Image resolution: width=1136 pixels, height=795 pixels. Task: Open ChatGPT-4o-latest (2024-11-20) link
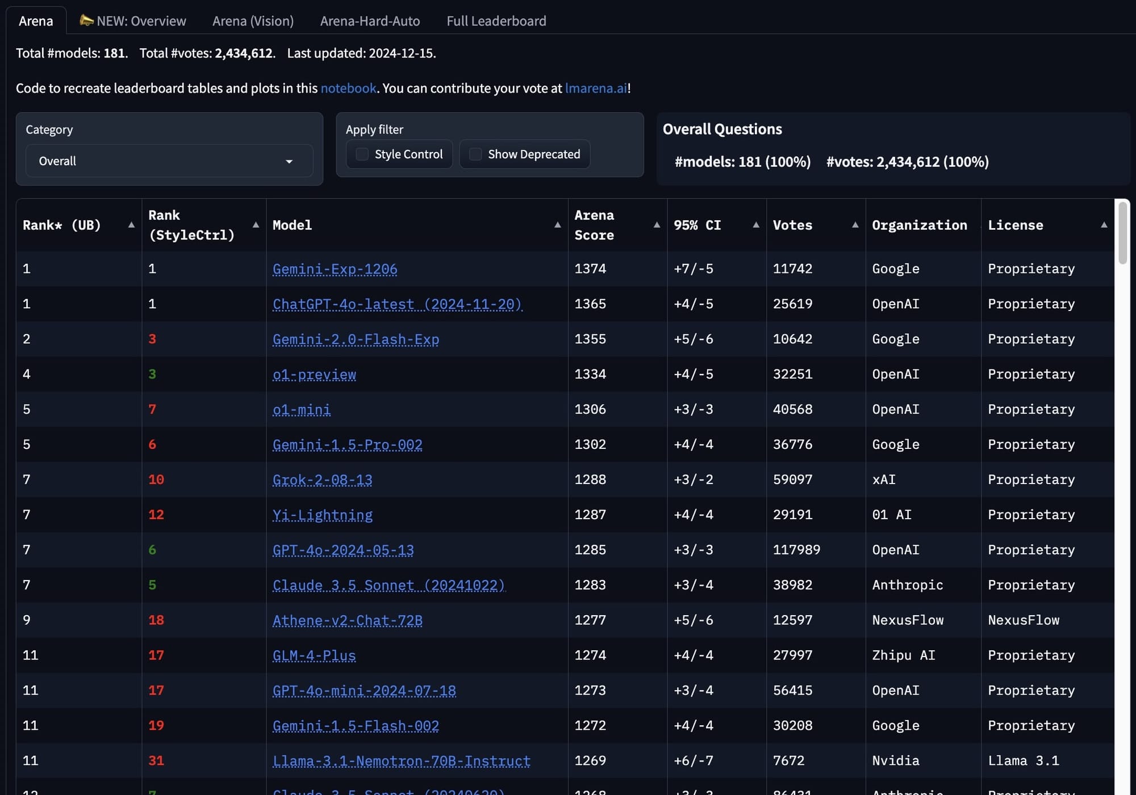[x=397, y=304]
